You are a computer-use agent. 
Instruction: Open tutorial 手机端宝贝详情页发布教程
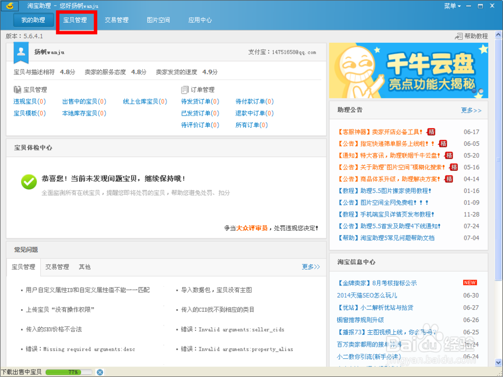386,214
